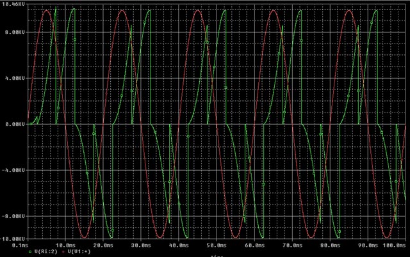The width and height of the screenshot is (410, 257).
Task: Click the 30.0ms X-axis label
Action: tap(141, 245)
